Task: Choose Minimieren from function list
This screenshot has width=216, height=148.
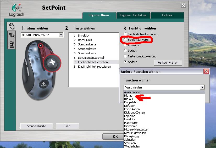Action: pos(164,126)
